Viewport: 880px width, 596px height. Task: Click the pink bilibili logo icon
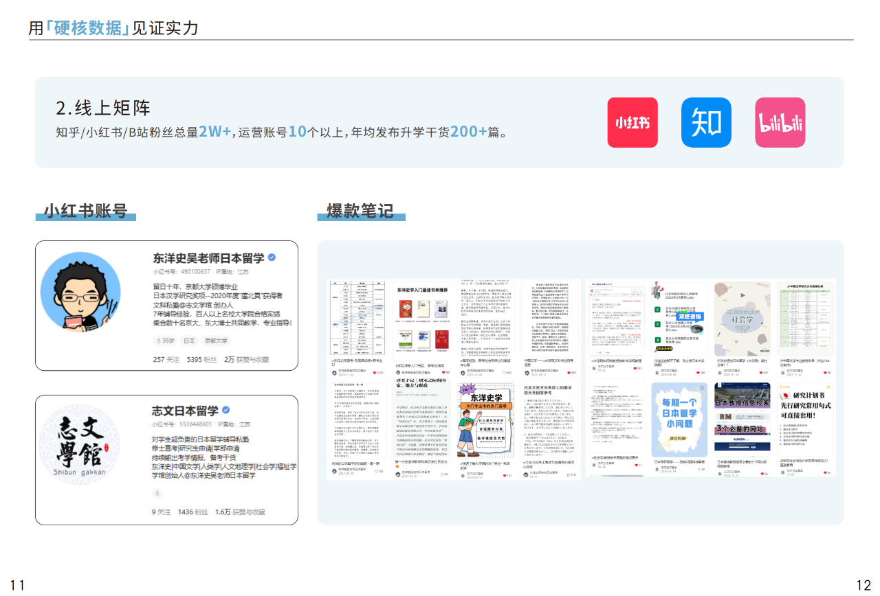point(780,122)
